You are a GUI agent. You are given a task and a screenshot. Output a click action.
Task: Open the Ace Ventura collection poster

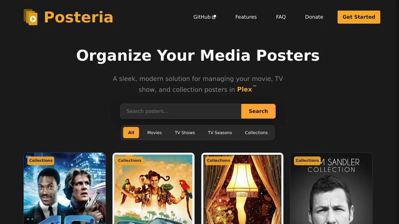point(154,188)
